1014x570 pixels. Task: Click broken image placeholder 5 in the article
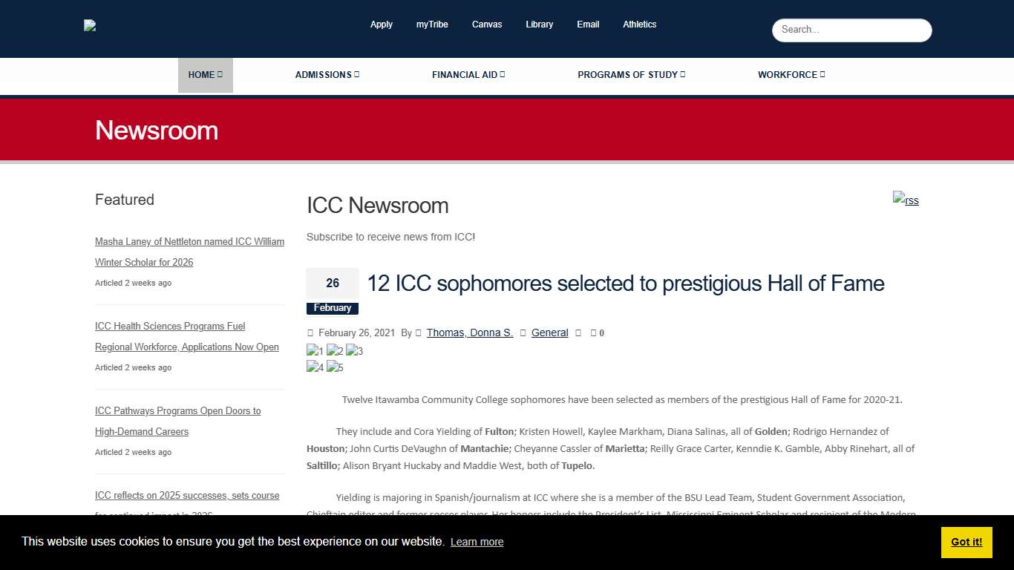[335, 367]
